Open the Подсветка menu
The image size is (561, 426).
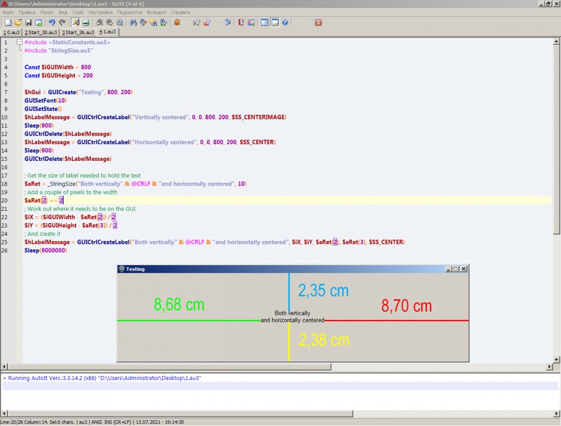point(129,12)
